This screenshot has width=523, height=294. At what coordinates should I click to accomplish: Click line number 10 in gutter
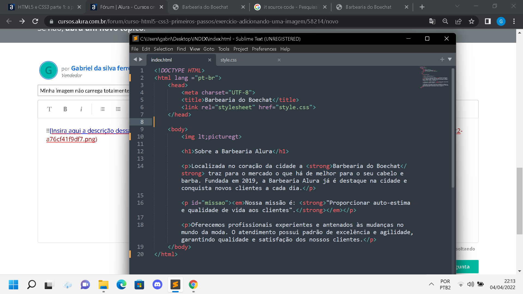(140, 137)
